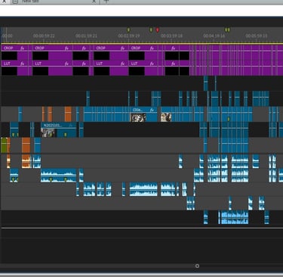Move the playhead to 00:05:59:15 on the ruler
Image resolution: width=283 pixels, height=277 pixels.
(257, 36)
